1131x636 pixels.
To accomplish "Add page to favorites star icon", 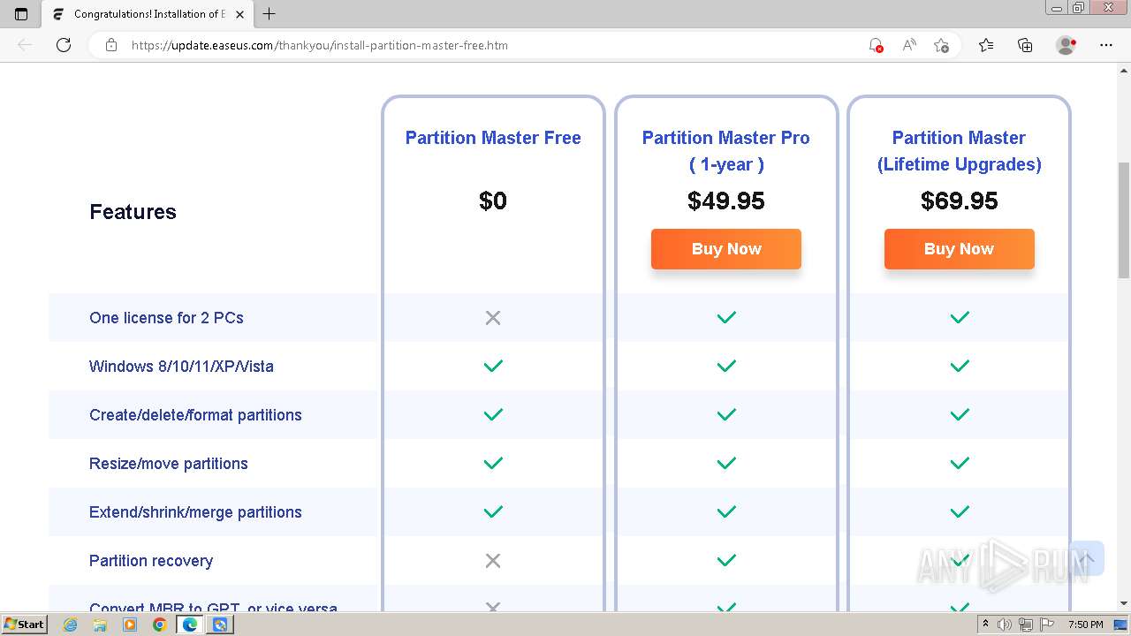I will [x=941, y=45].
